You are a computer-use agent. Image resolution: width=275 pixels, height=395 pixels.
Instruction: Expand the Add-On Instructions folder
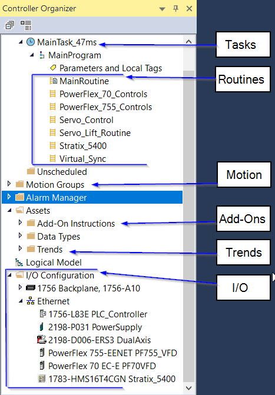tap(20, 223)
